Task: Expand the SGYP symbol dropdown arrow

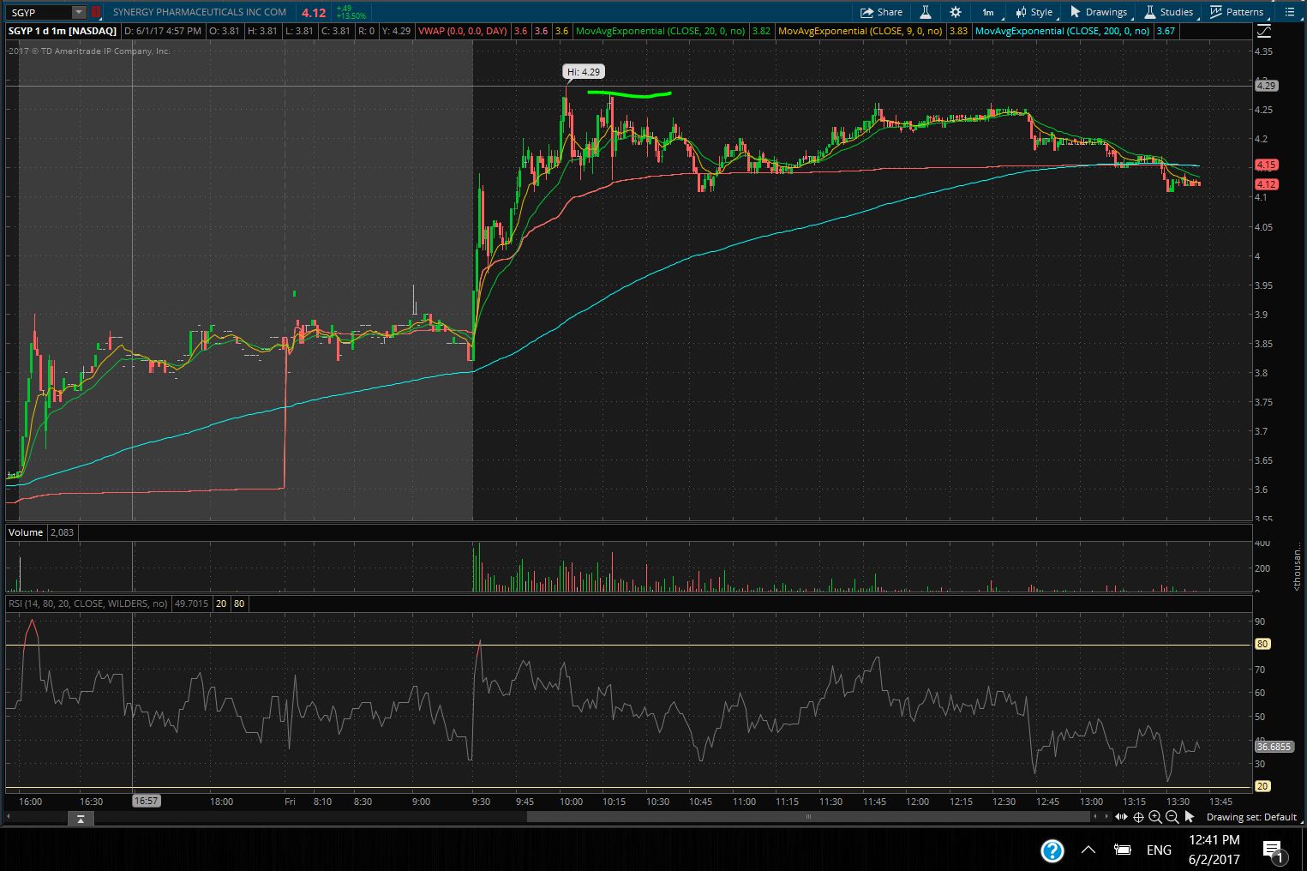Action: (79, 12)
